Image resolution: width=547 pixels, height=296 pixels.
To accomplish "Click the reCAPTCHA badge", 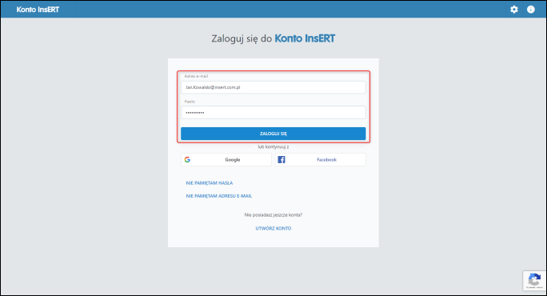I will coord(534,281).
